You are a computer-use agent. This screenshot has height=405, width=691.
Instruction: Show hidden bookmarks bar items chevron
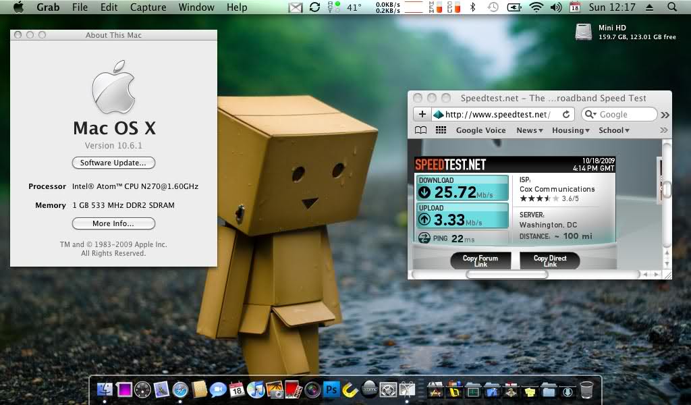tap(664, 130)
